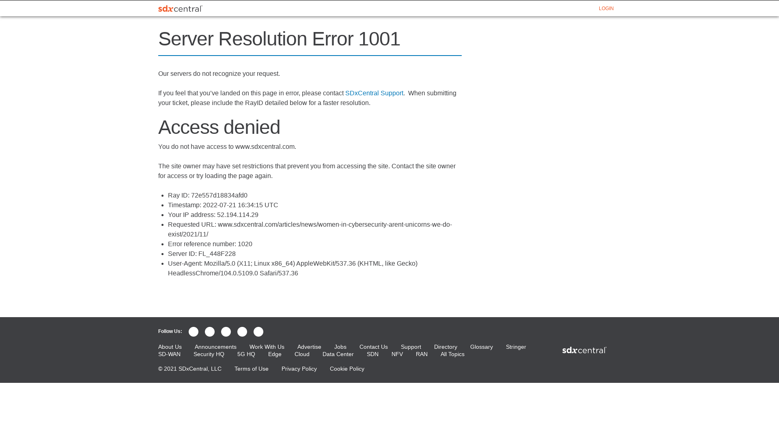Open the RAN topic link

pos(422,354)
